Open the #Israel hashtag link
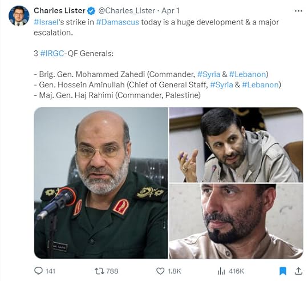This screenshot has width=308, height=281. pos(46,22)
